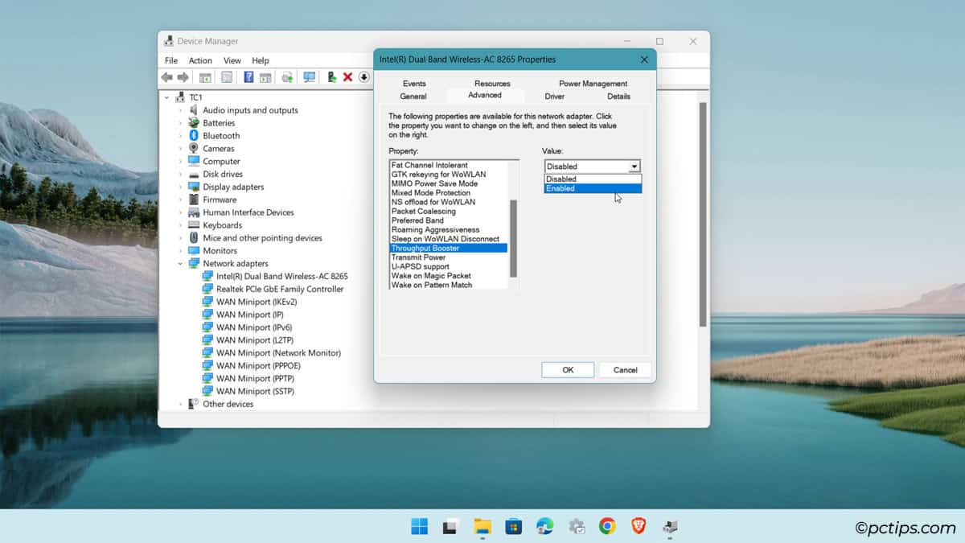Launch Google Chrome from the taskbar

[608, 526]
